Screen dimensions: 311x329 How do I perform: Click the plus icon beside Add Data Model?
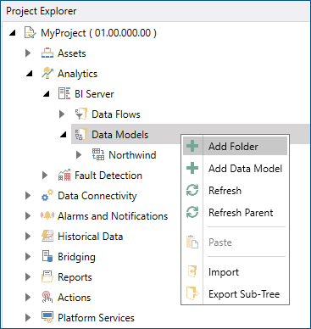(192, 168)
